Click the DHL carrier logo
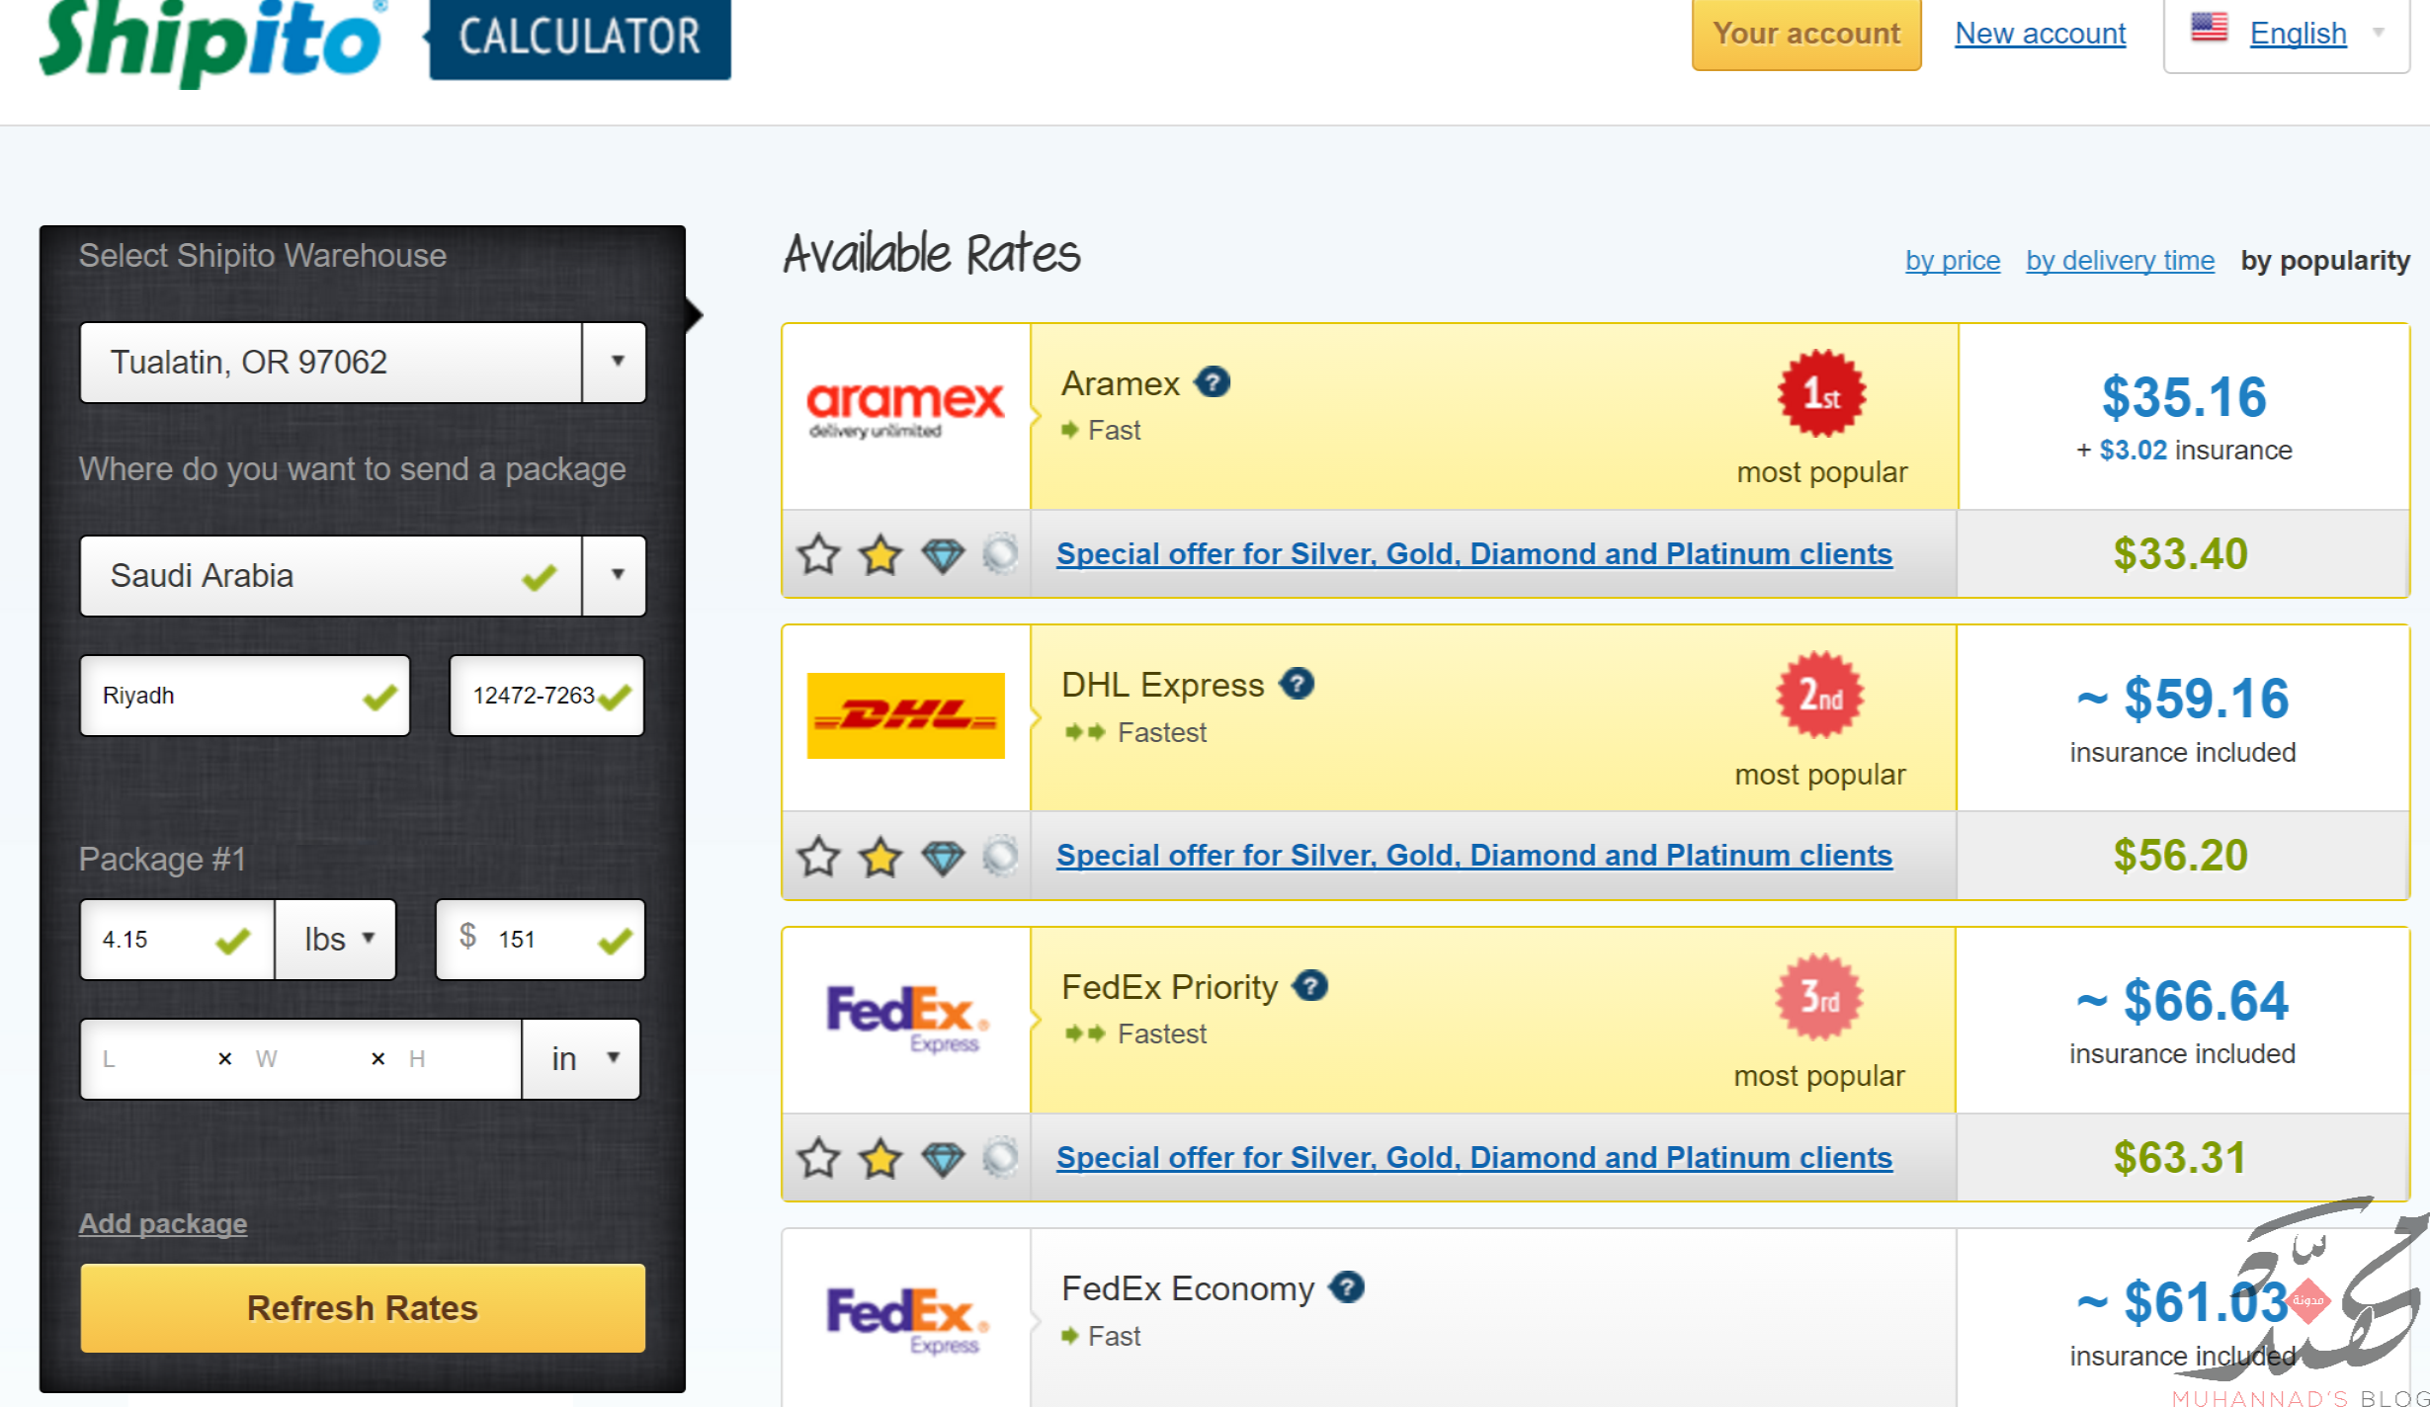 point(905,715)
